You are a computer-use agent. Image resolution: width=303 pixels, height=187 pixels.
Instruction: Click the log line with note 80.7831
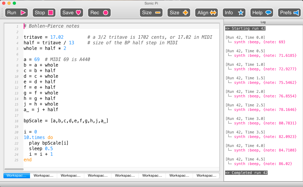pos(265,123)
